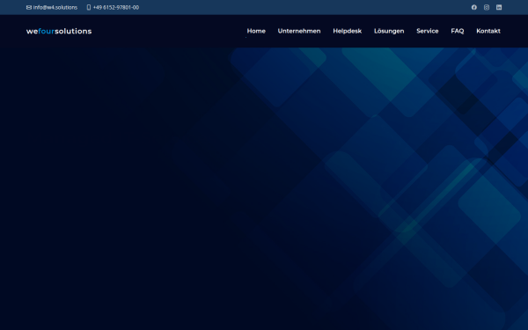Screen dimensions: 528x330
Task: Open the Lösungen menu item
Action: pos(389,31)
